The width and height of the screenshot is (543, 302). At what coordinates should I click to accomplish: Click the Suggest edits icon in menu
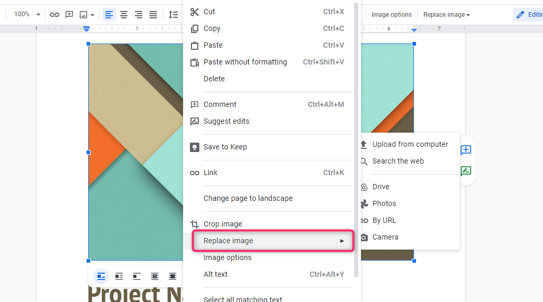195,121
